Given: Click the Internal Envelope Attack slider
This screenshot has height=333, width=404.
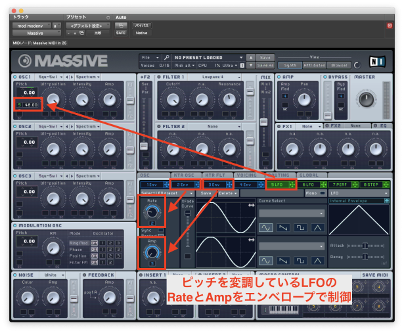Looking at the screenshot, I should coord(365,246).
